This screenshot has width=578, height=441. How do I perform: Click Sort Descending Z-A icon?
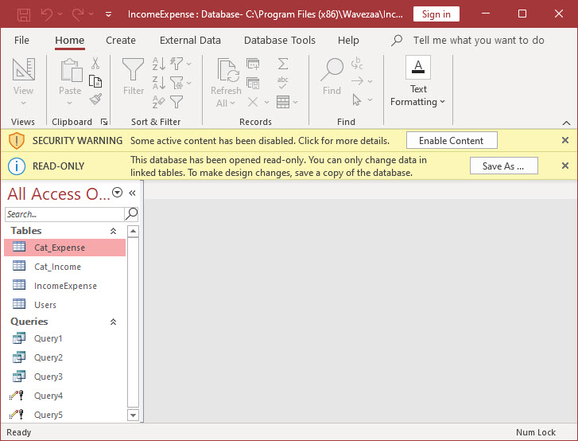click(159, 83)
